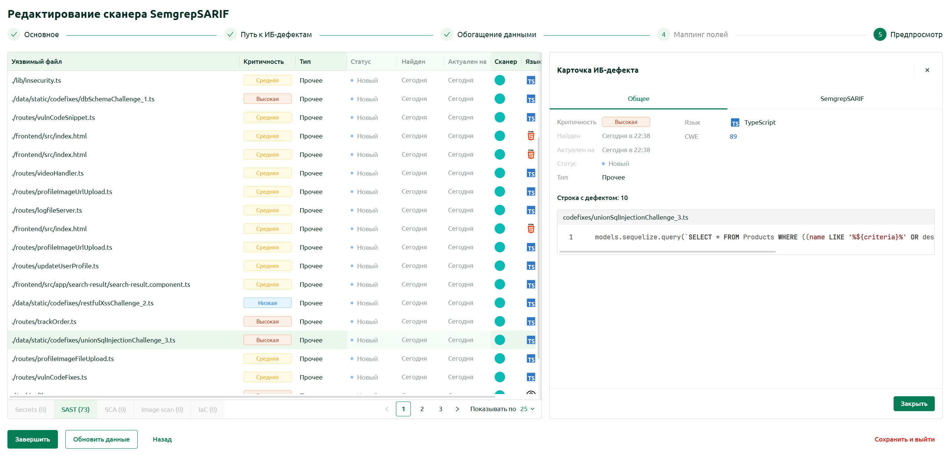Viewport: 950px width, 456px height.
Task: Click TypeScript icon next to Язык field
Action: (735, 123)
